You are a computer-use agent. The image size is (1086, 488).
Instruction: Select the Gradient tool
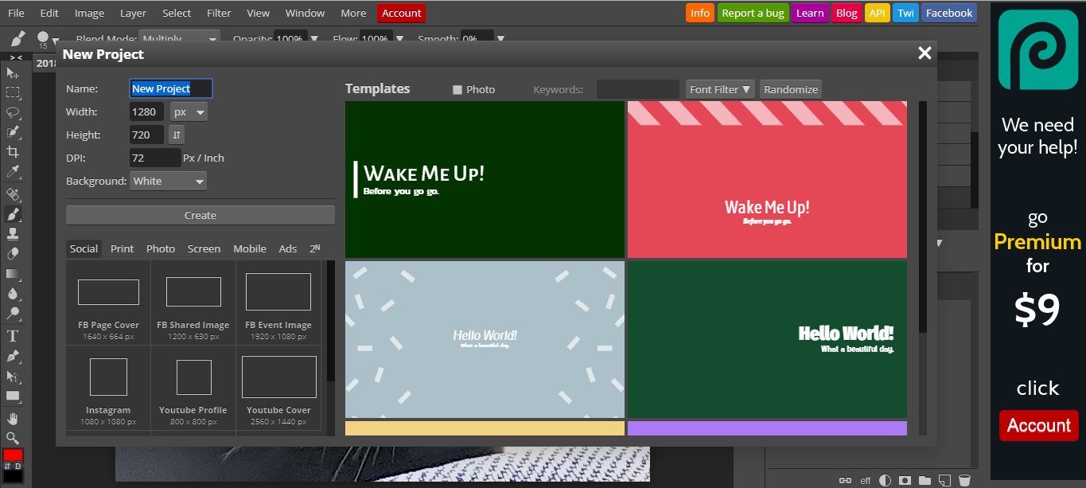[x=13, y=273]
